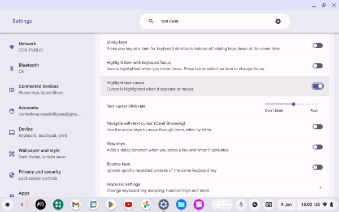The height and width of the screenshot is (212, 339).
Task: Click the Network Wi-Fi icon in sidebar
Action: (x=12, y=47)
